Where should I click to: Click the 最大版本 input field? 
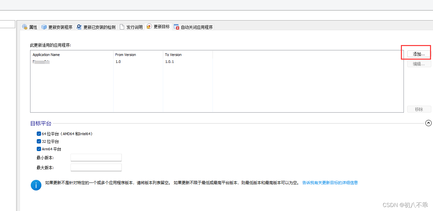(96, 168)
